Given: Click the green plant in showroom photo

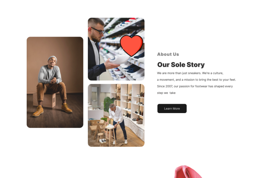Looking at the screenshot, I should (x=109, y=104).
